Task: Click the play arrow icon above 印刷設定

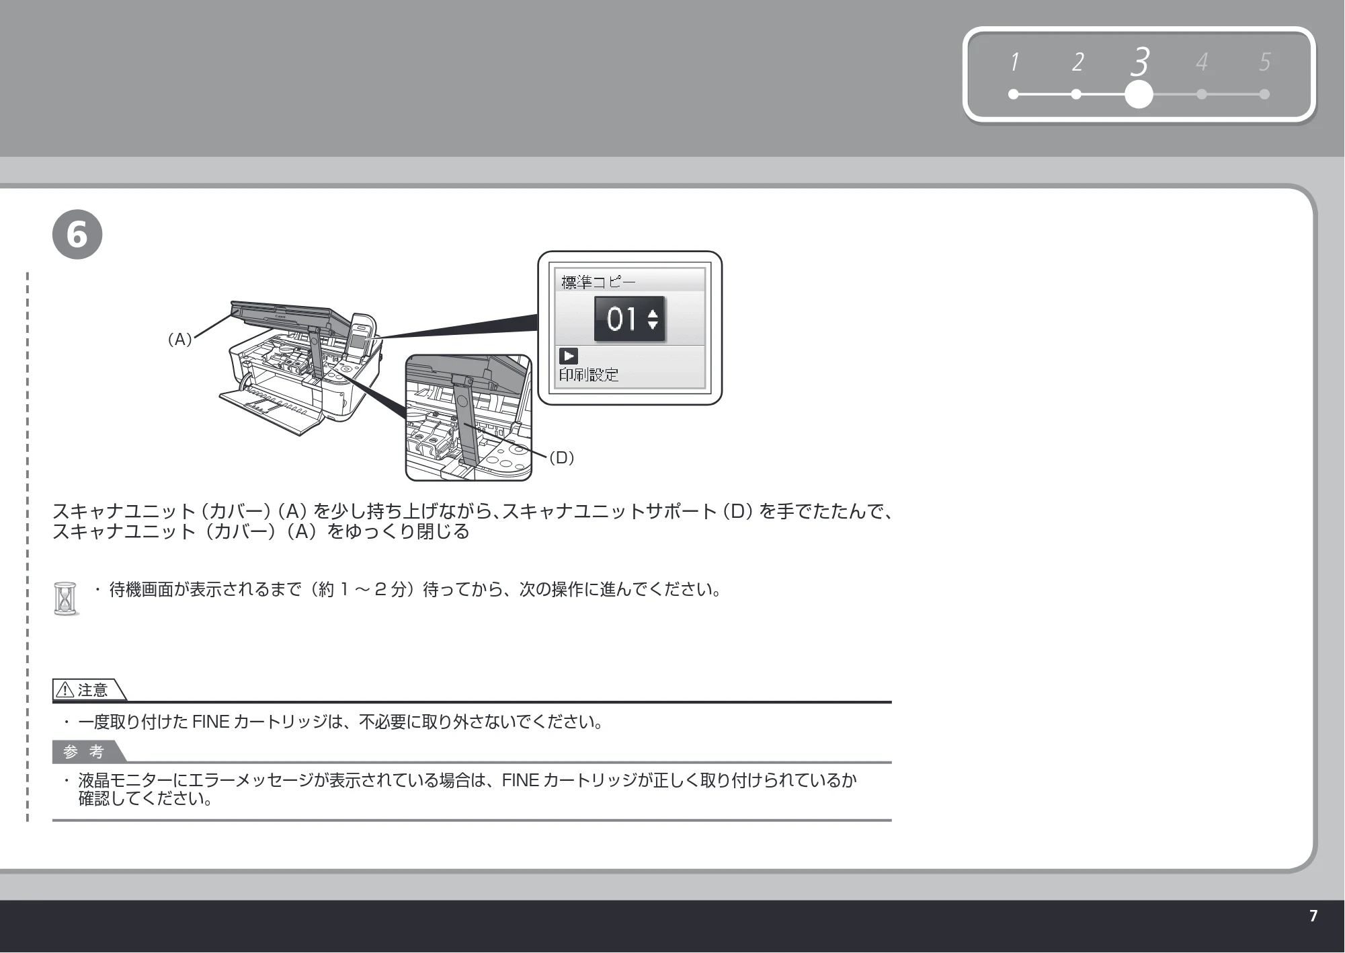Action: [x=569, y=356]
